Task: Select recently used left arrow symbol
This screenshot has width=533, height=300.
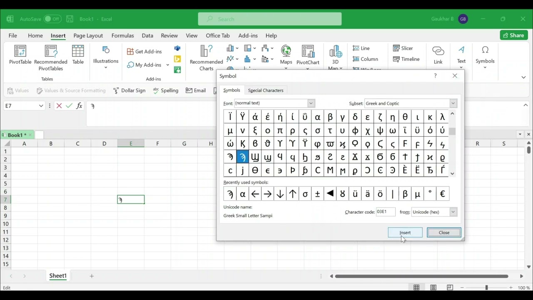Action: pos(255,194)
